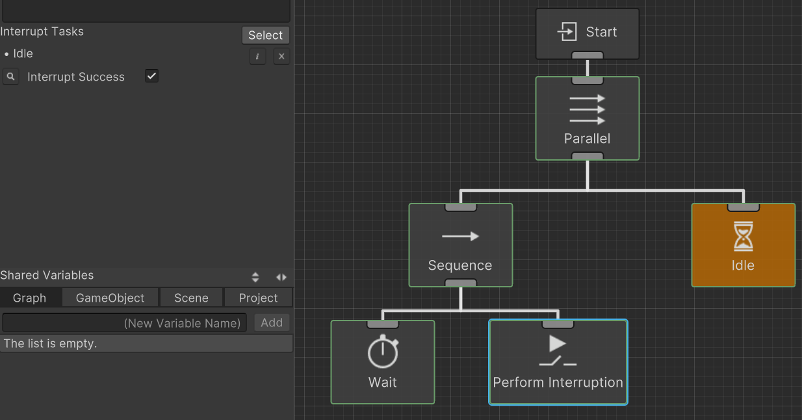Open the Project variables tab
Screen dimensions: 802x420
click(258, 297)
